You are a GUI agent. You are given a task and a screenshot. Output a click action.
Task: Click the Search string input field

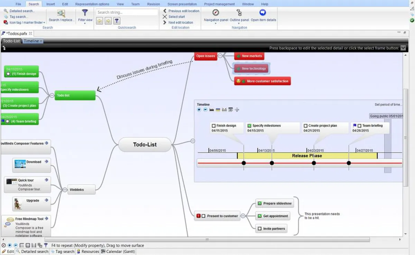127,12
